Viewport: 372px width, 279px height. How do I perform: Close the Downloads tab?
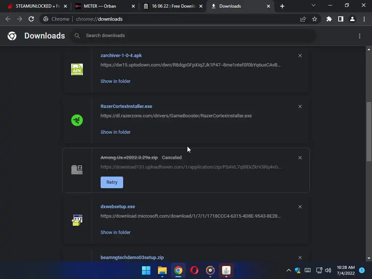(268, 6)
